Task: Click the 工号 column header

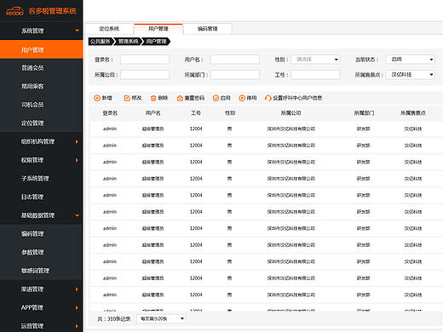Action: coord(196,113)
